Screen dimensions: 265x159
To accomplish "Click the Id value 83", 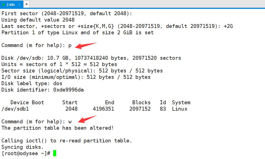I will click(163, 109).
